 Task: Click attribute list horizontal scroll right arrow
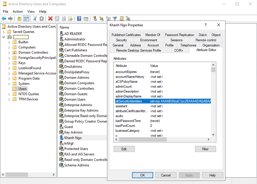point(209,139)
